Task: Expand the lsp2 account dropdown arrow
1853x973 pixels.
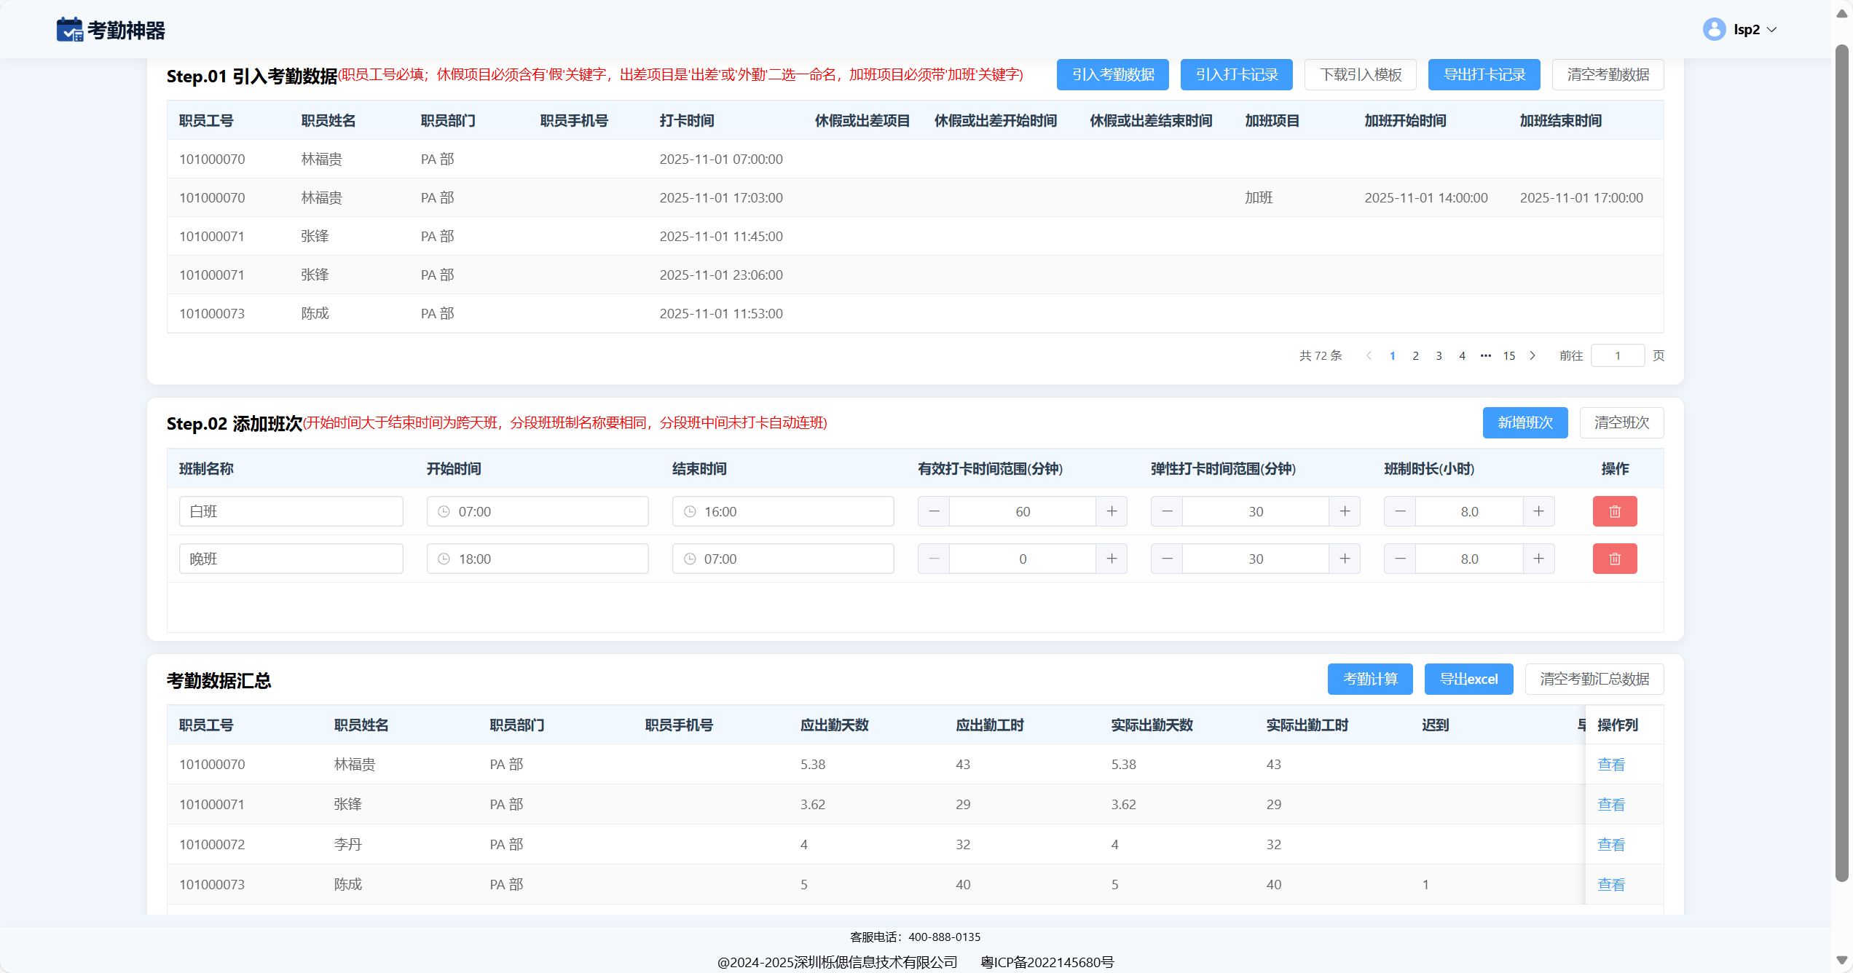Action: click(x=1772, y=30)
